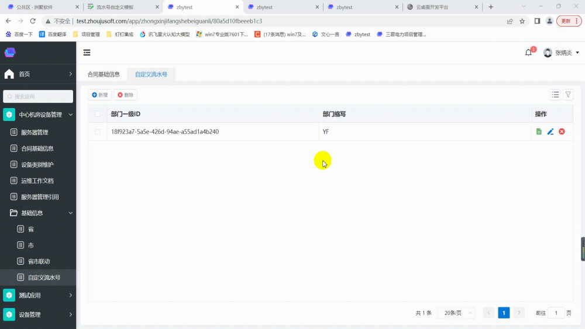Viewport: 585px width, 329px height.
Task: Select the checkbox for the YF row
Action: (x=98, y=132)
